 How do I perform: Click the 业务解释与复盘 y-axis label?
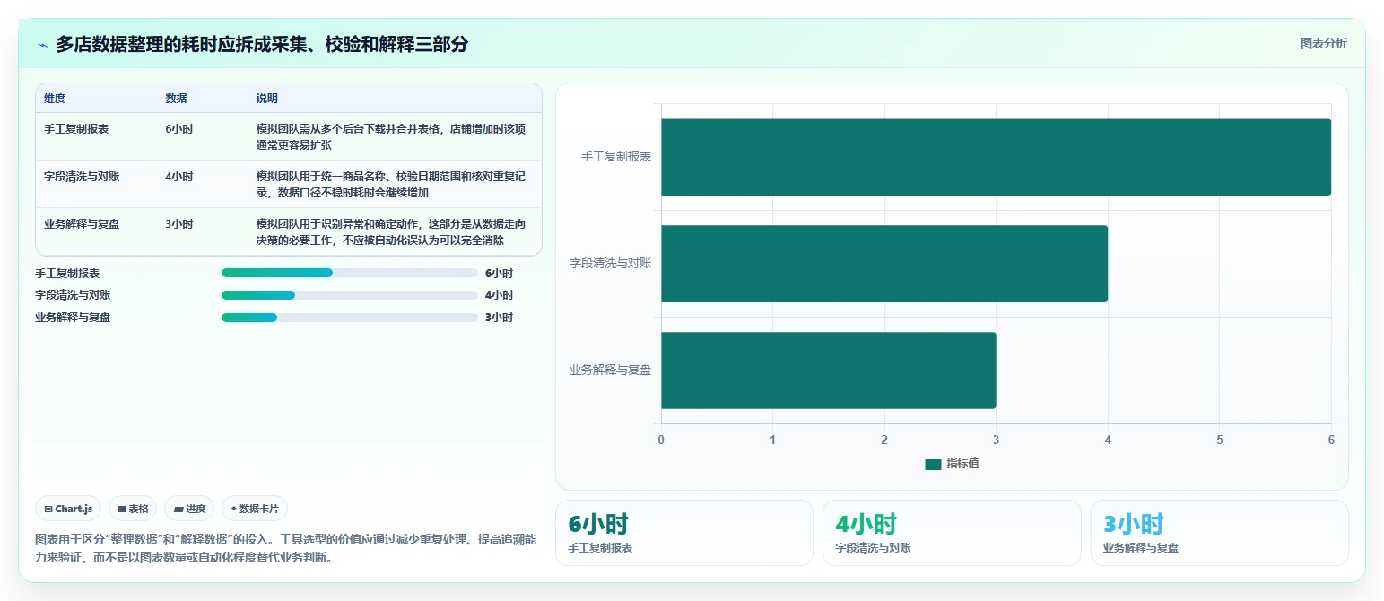tap(611, 370)
